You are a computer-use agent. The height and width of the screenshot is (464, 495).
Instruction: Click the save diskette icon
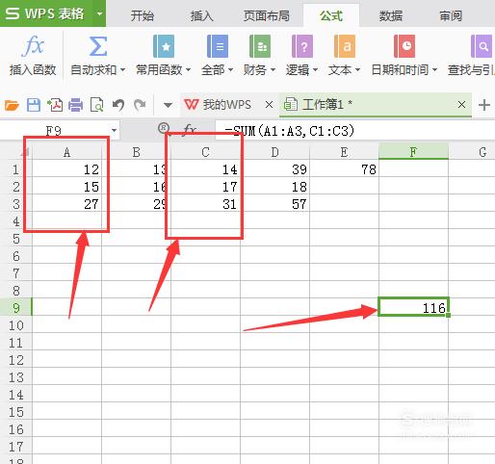pyautogui.click(x=34, y=105)
